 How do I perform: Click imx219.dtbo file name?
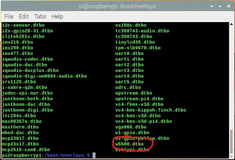18,42
